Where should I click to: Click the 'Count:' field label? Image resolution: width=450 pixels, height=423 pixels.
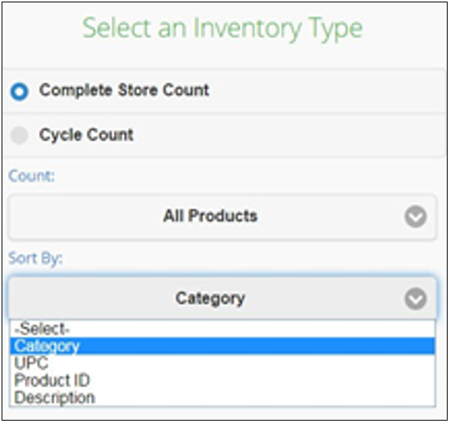pyautogui.click(x=32, y=176)
